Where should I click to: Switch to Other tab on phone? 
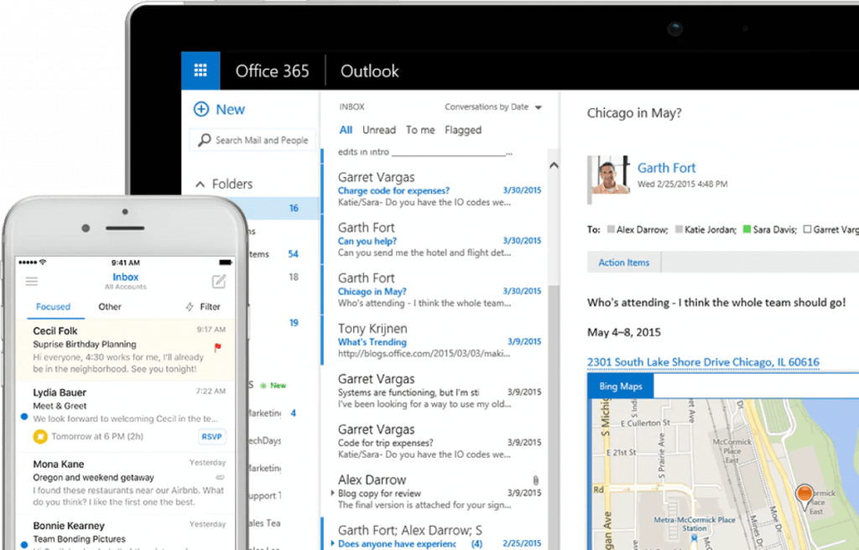click(110, 307)
